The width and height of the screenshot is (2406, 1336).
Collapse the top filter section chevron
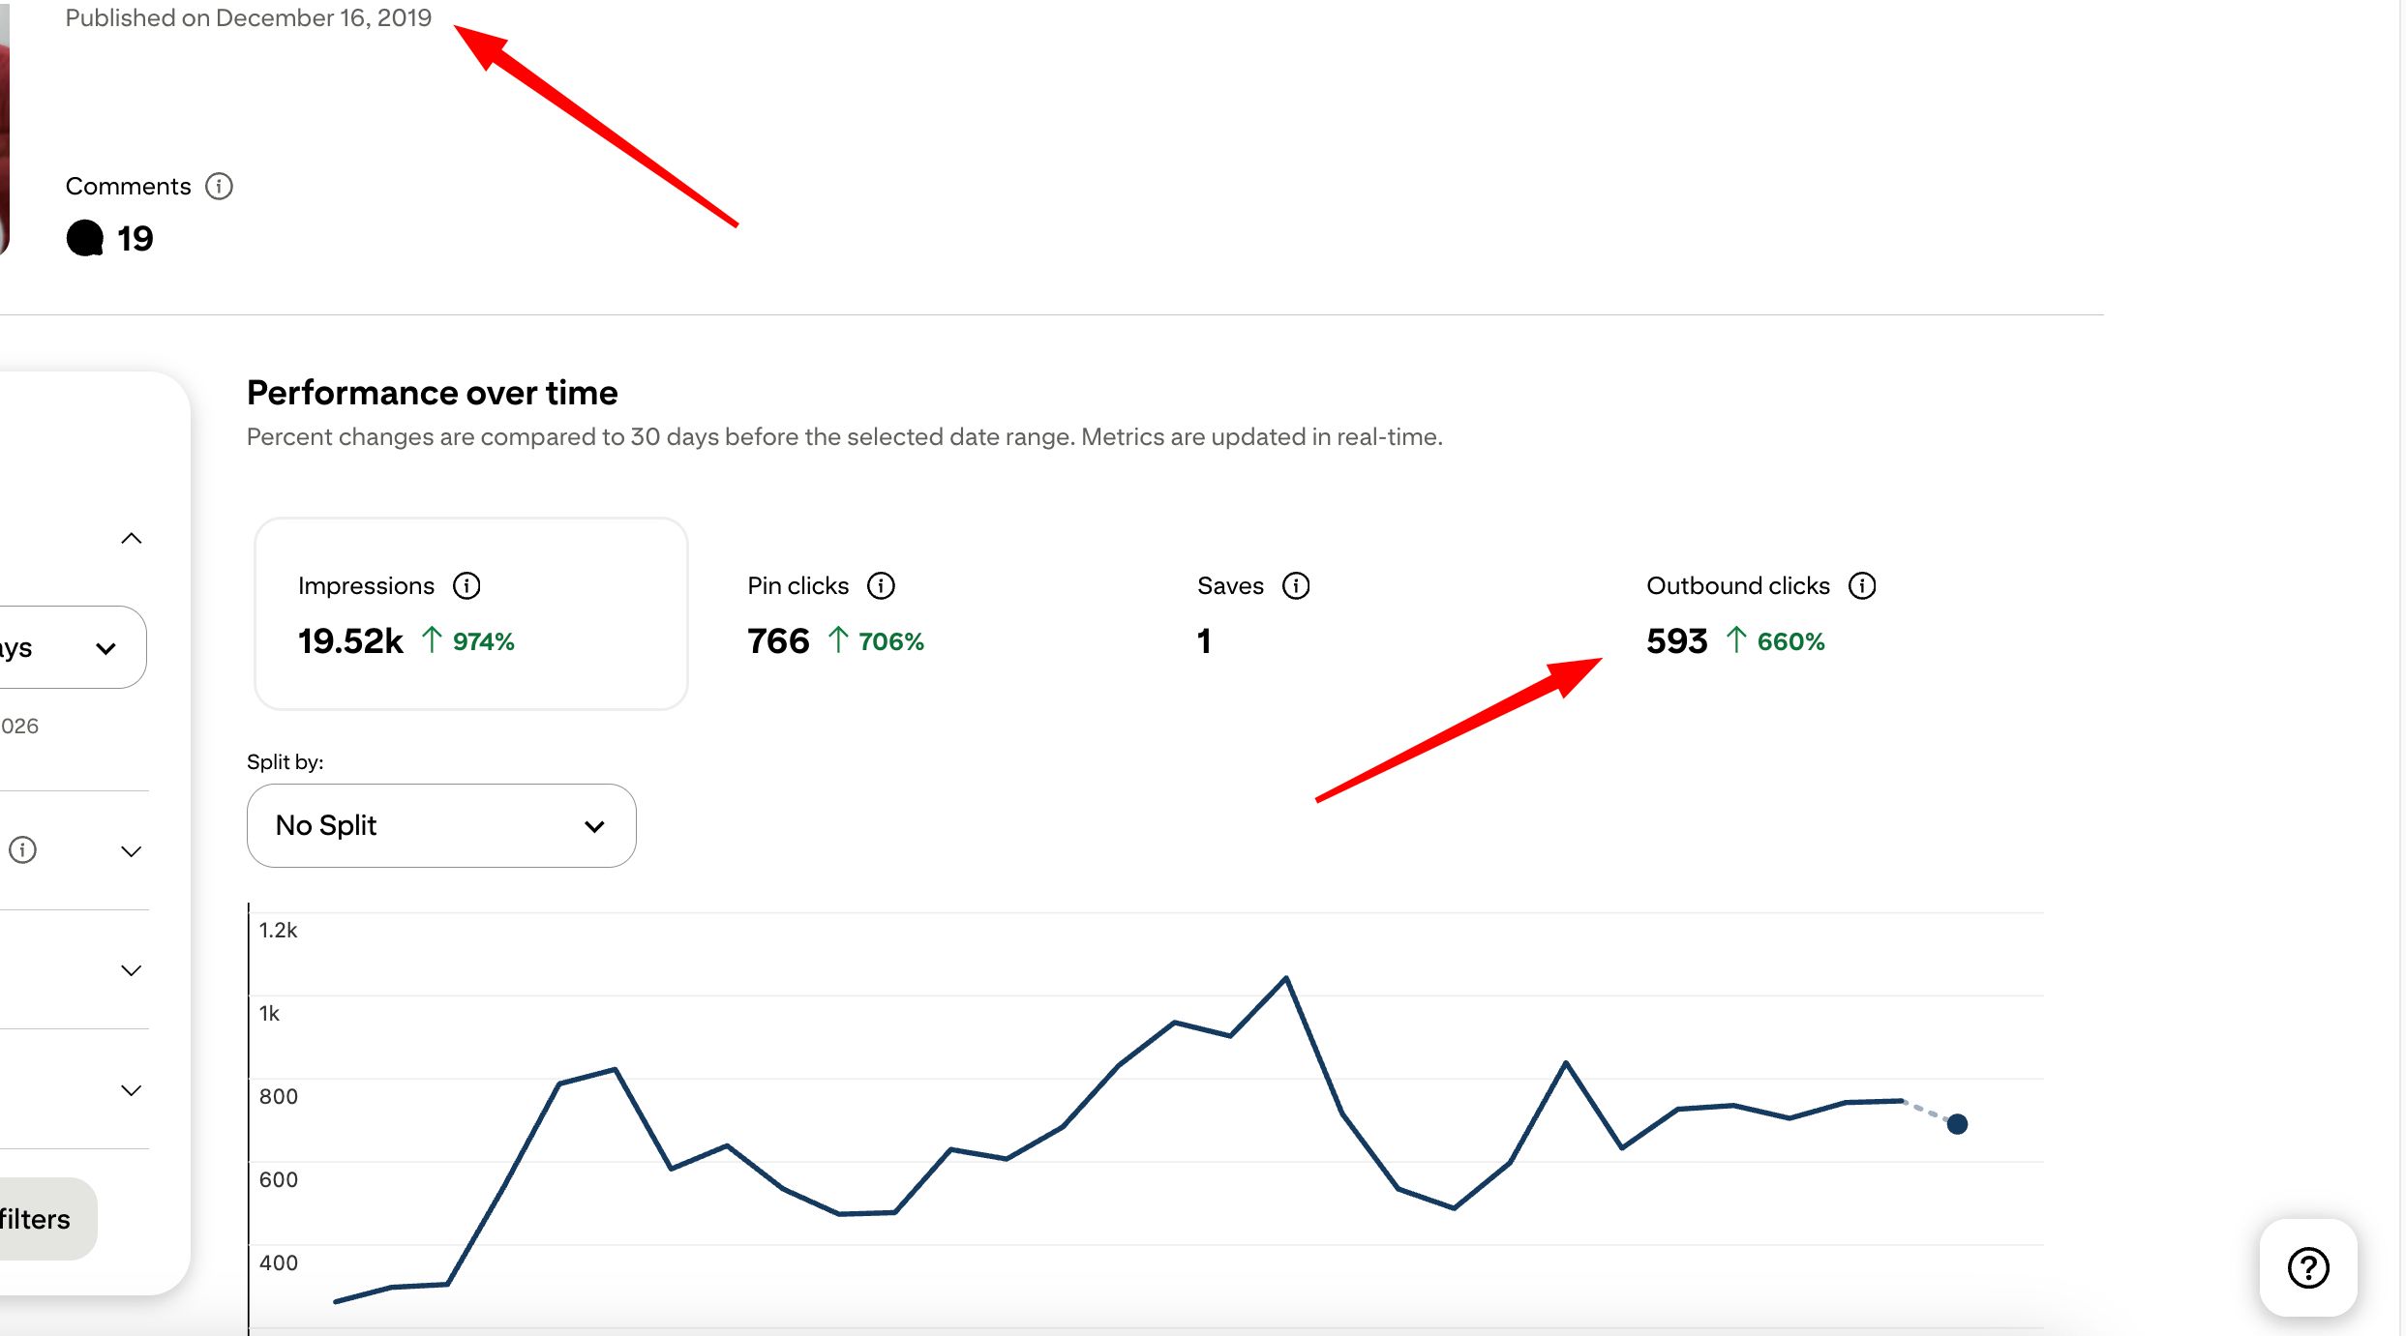coord(132,538)
